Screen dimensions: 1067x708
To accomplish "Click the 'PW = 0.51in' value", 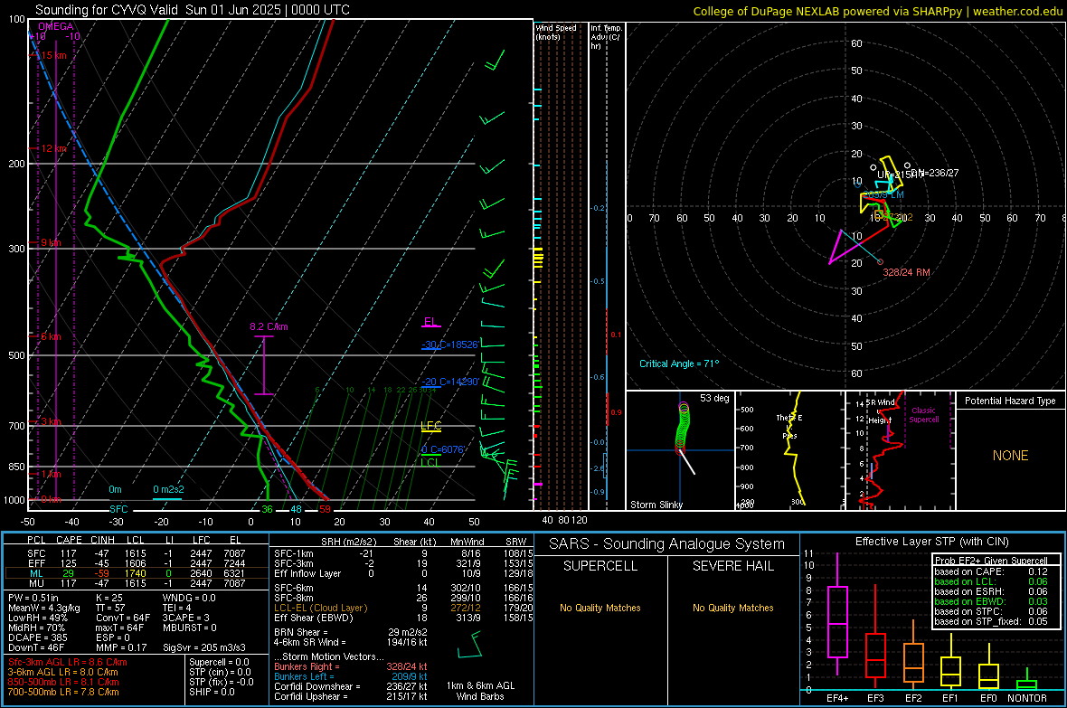I will 33,598.
